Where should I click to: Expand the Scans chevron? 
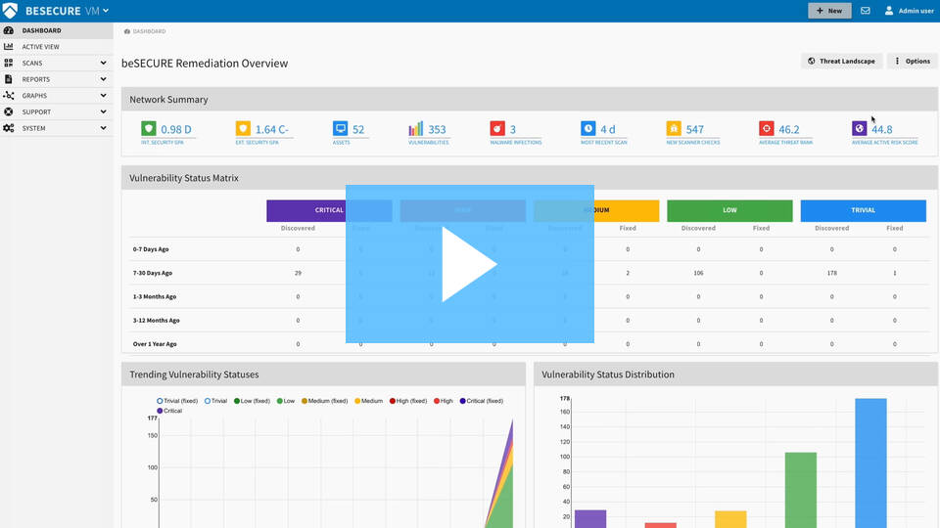(103, 63)
